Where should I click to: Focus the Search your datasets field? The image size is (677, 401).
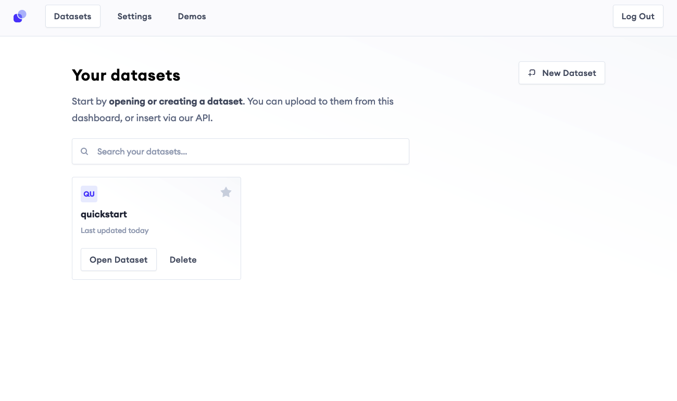tap(241, 151)
